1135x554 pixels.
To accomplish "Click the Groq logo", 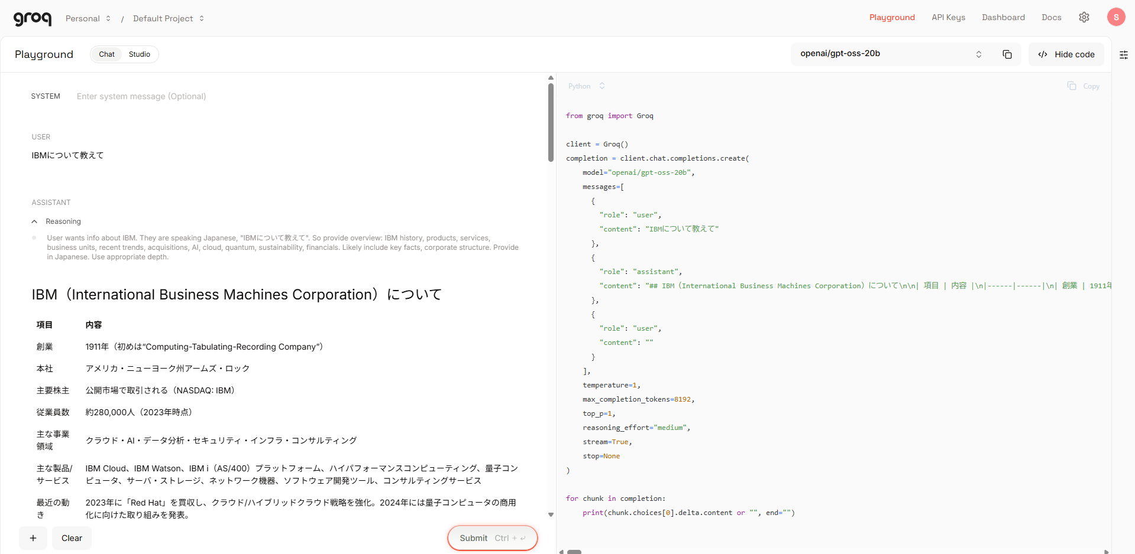I will point(33,18).
